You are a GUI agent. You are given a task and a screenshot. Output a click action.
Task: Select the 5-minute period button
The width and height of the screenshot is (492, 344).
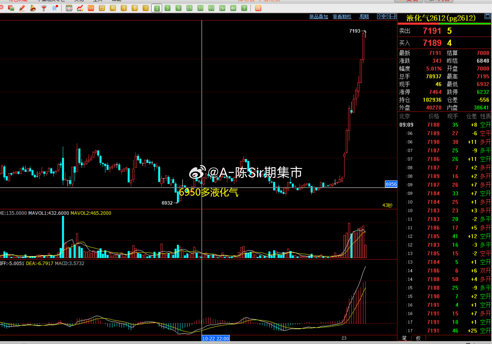point(179,8)
